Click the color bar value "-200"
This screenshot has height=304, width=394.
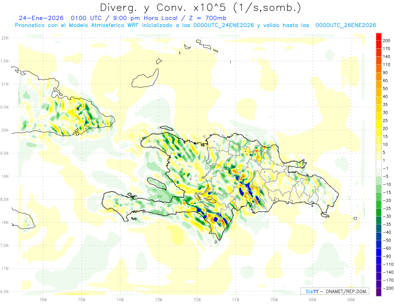(x=388, y=288)
